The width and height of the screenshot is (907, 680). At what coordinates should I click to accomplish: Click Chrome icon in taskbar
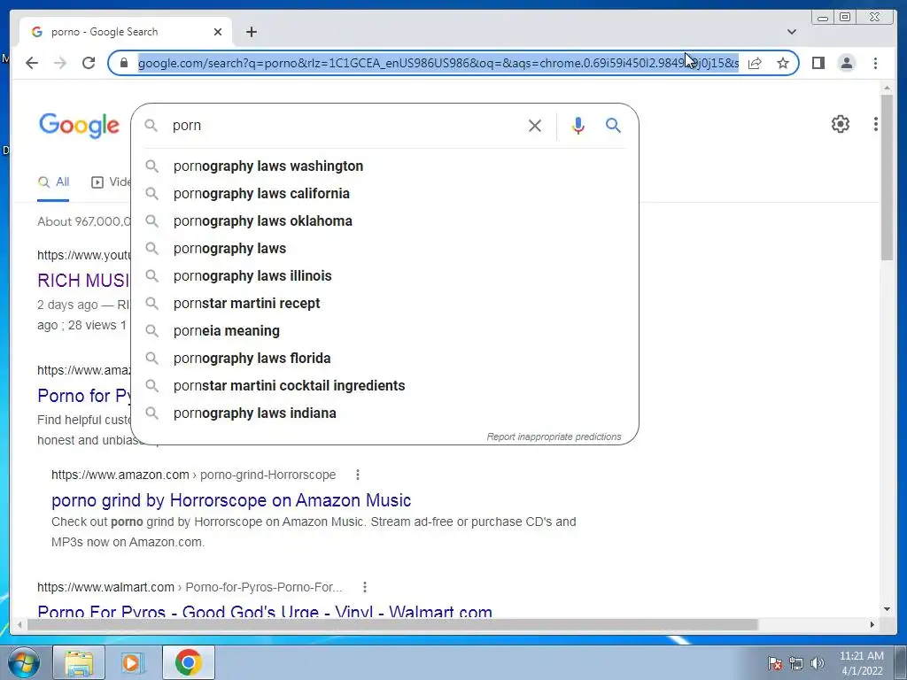point(188,662)
